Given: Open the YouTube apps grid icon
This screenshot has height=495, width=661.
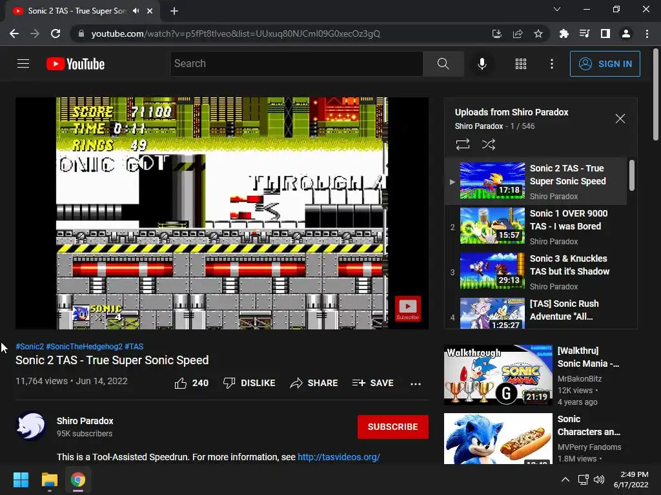Looking at the screenshot, I should (x=521, y=64).
